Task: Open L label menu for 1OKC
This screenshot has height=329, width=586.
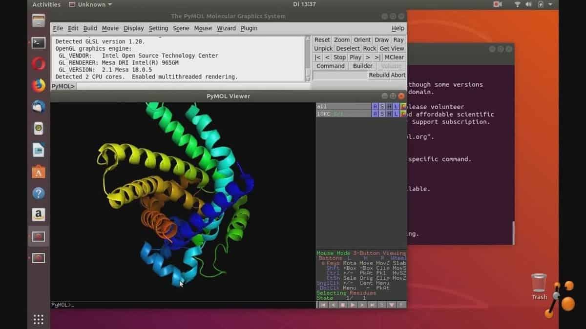Action: pos(397,114)
